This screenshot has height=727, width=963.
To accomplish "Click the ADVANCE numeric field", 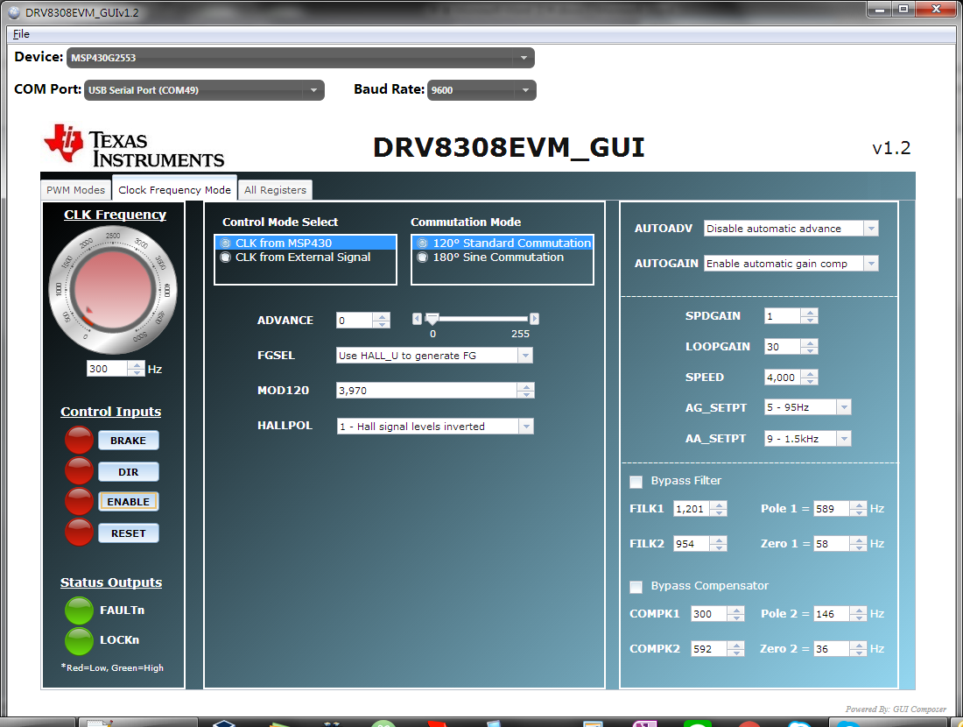I will click(x=354, y=321).
